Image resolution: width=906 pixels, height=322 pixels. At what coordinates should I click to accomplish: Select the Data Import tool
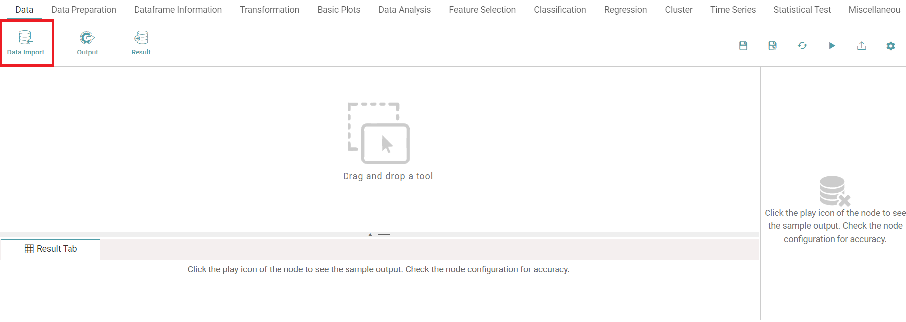(x=26, y=43)
